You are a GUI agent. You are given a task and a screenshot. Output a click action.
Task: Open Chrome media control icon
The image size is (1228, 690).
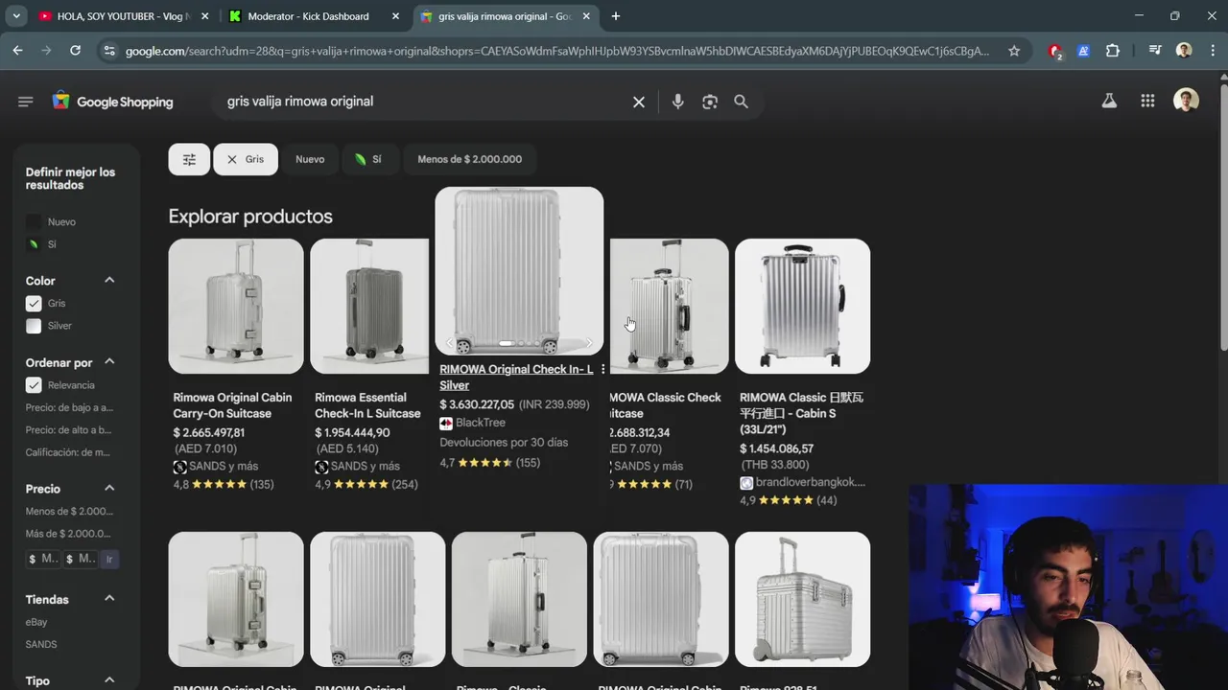tap(1155, 51)
